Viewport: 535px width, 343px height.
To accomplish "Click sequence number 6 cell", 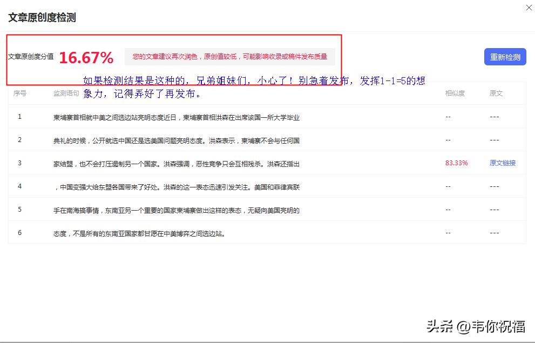I will 20,233.
